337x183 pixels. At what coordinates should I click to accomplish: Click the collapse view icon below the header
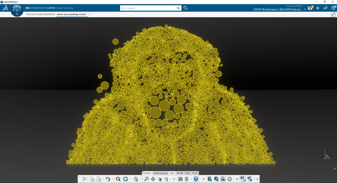click(333, 14)
